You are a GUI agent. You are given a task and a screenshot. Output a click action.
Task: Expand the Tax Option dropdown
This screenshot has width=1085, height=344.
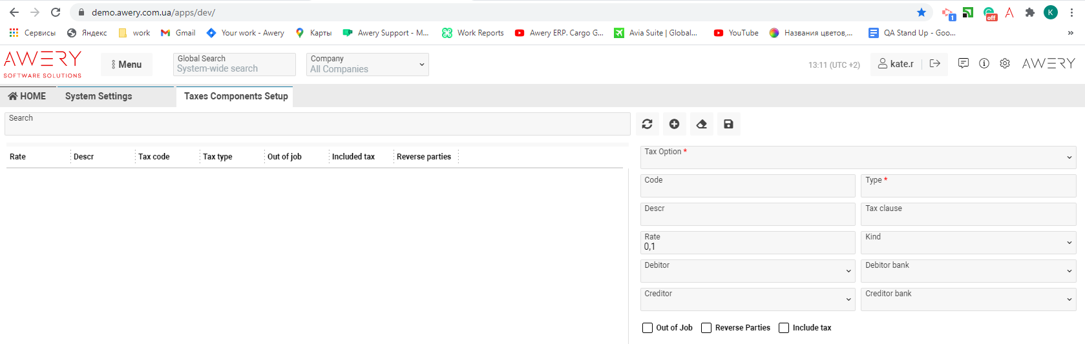[x=858, y=157]
